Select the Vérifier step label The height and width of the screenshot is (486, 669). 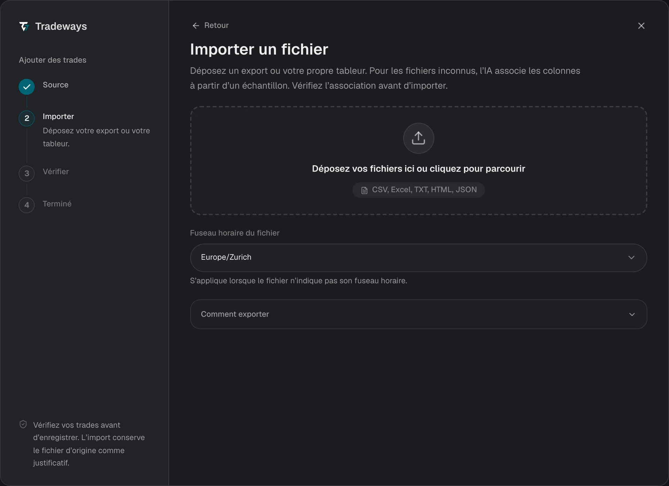coord(56,172)
